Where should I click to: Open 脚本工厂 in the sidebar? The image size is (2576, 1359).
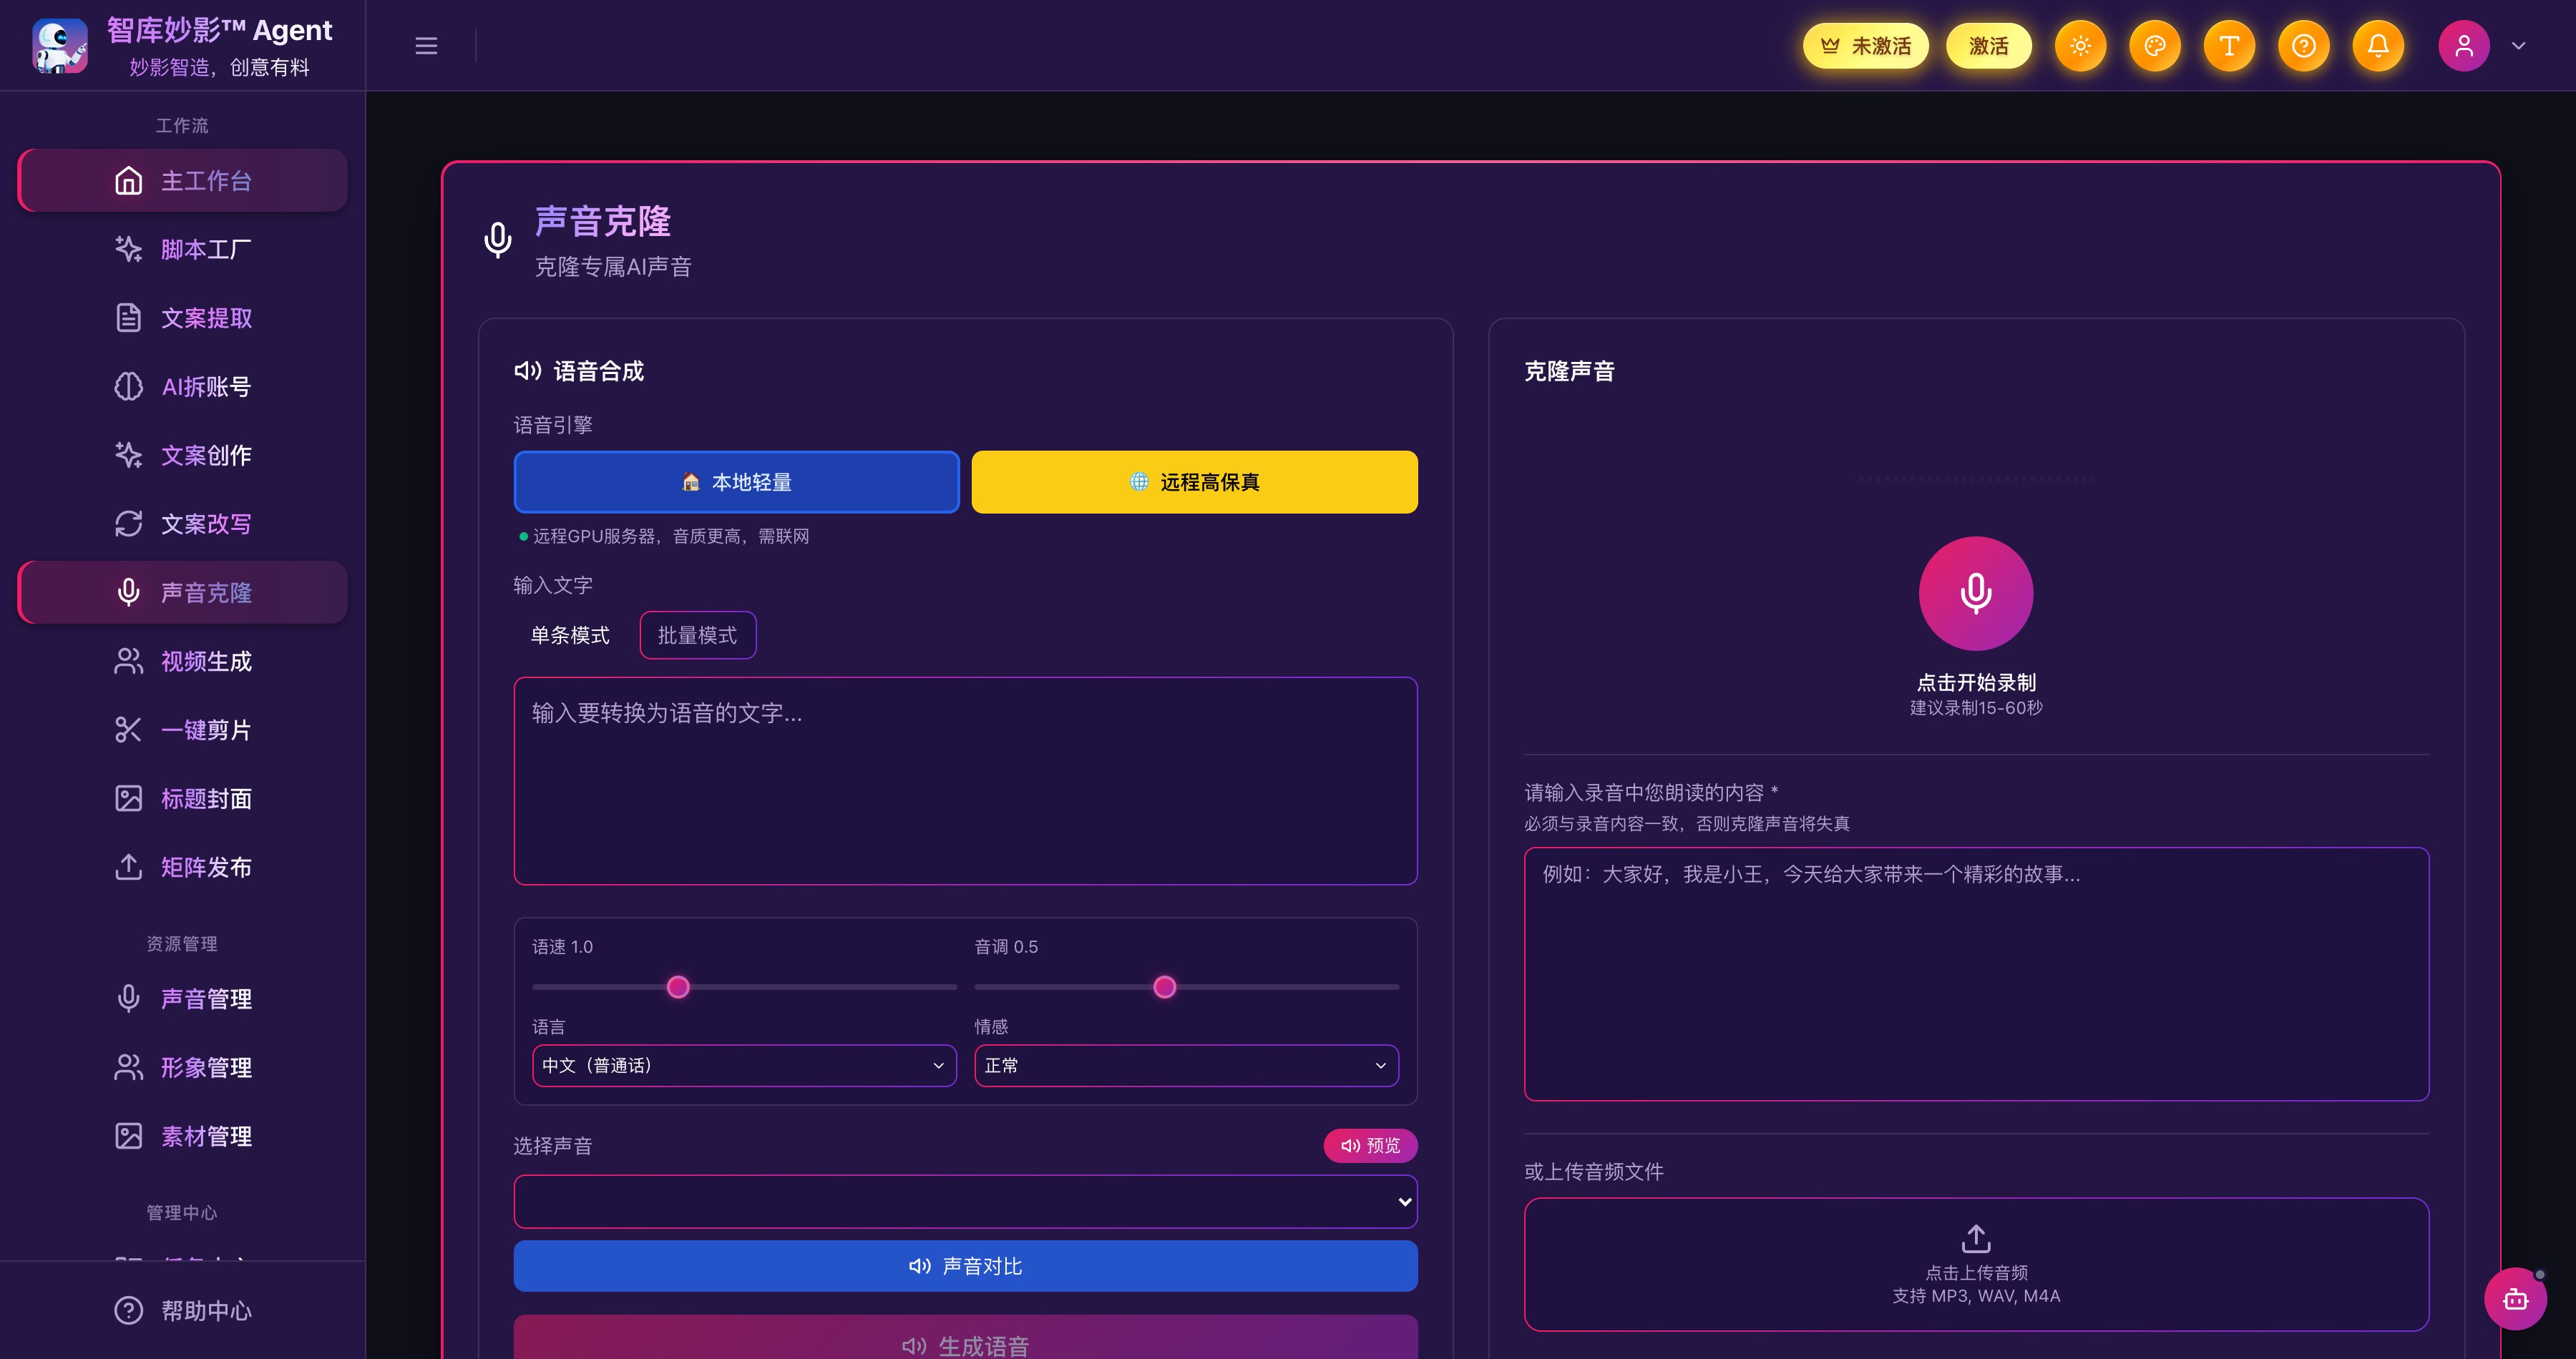click(183, 249)
